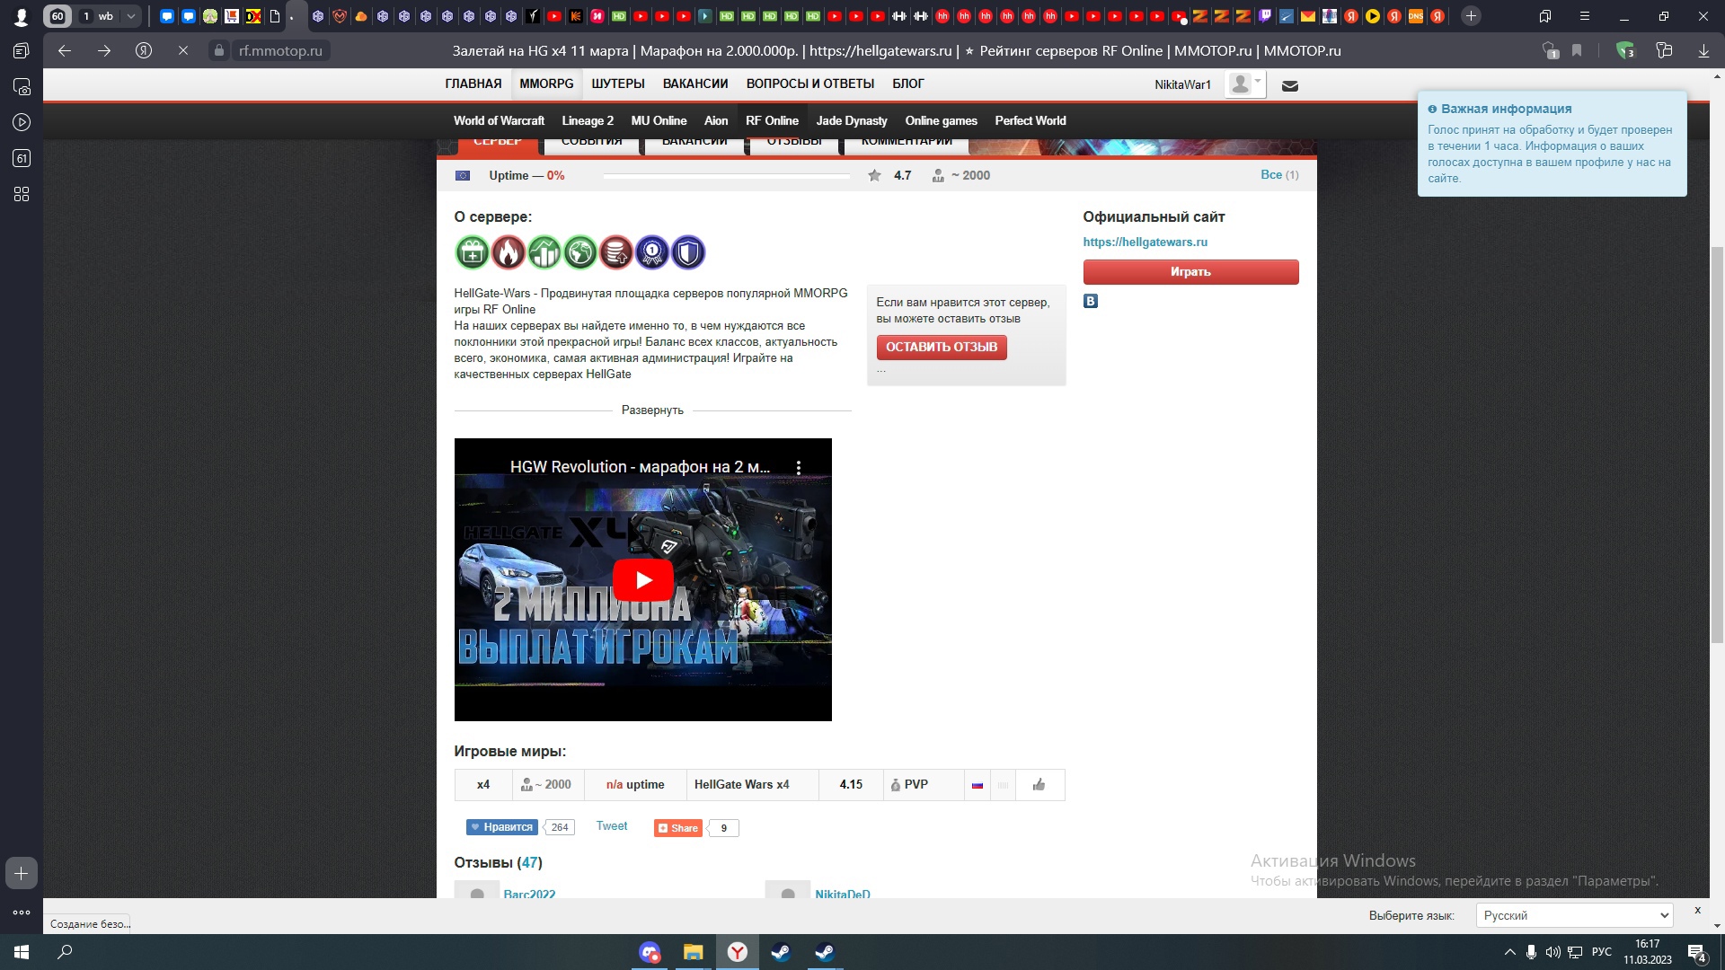
Task: Click the Tweet link
Action: pos(612,826)
